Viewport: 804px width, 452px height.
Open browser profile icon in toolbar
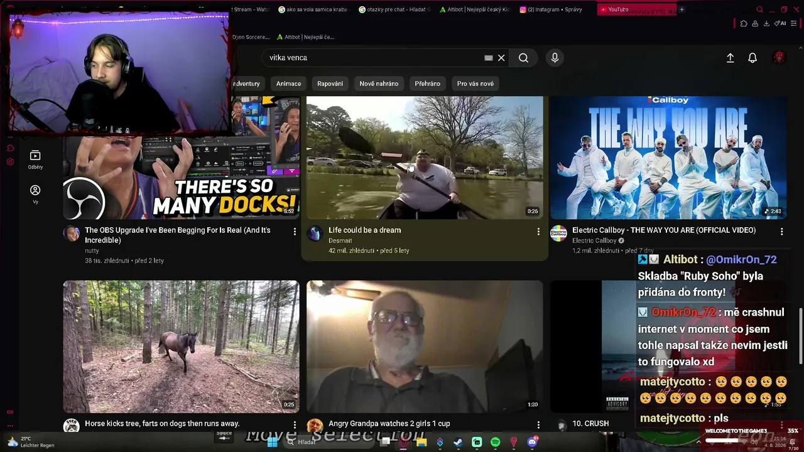[x=755, y=24]
